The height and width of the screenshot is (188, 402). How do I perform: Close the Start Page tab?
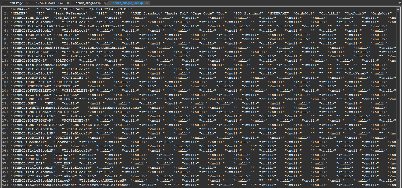[x=28, y=3]
